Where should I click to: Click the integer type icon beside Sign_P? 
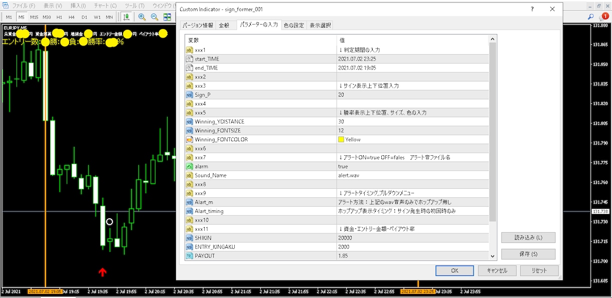coord(189,95)
